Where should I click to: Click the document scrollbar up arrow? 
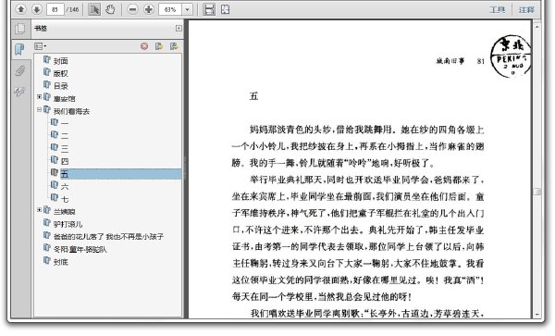[x=536, y=27]
